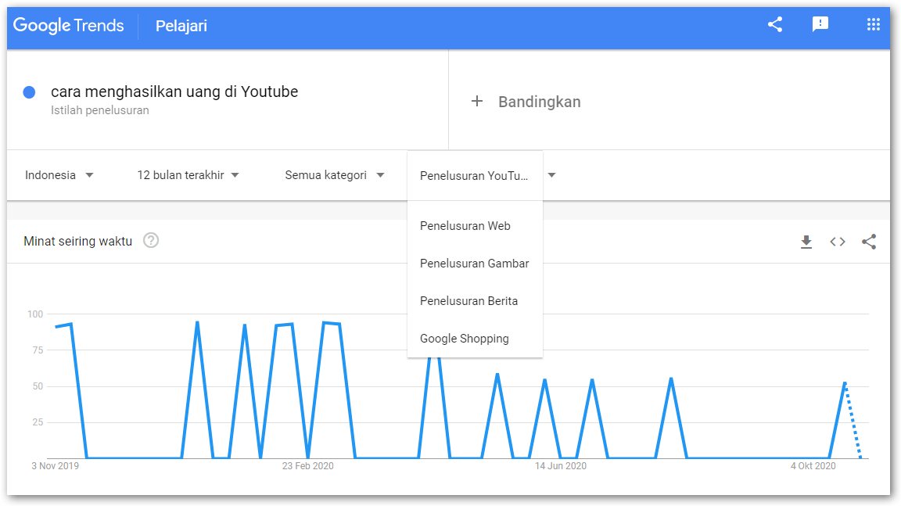This screenshot has height=506, width=901.
Task: Click the '50' y-axis label
Action: pyautogui.click(x=38, y=386)
